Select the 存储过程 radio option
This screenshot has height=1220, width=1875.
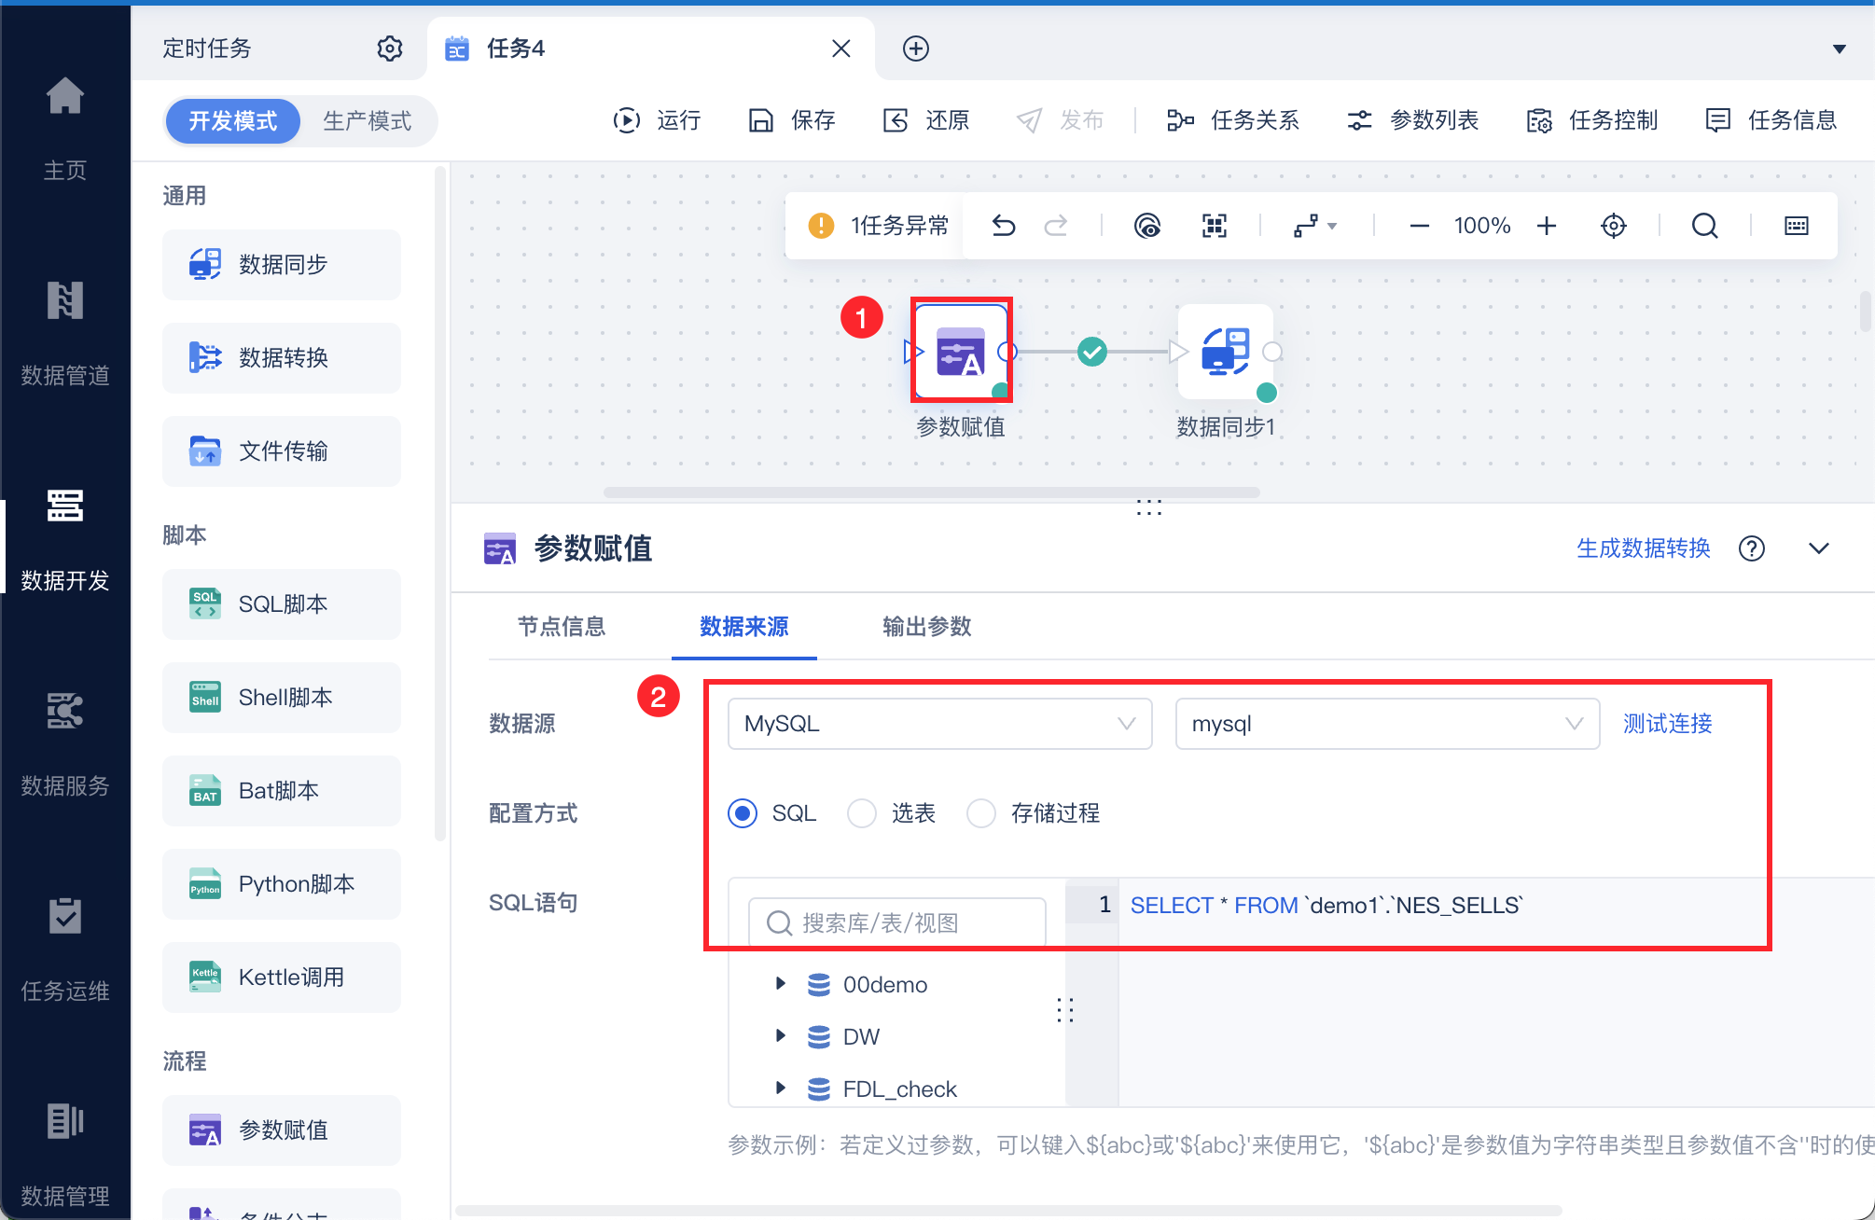pyautogui.click(x=981, y=813)
